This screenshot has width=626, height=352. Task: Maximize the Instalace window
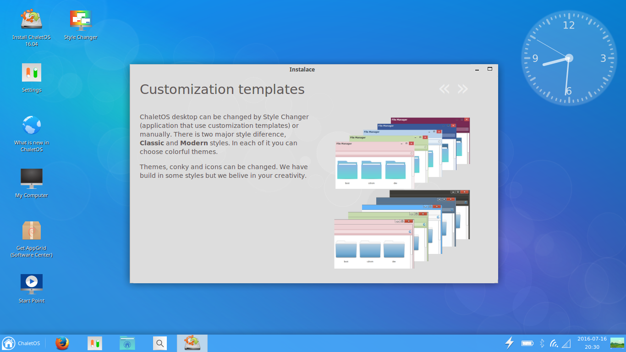[x=489, y=69]
